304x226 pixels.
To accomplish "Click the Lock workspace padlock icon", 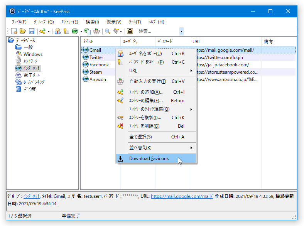I will tap(130, 31).
